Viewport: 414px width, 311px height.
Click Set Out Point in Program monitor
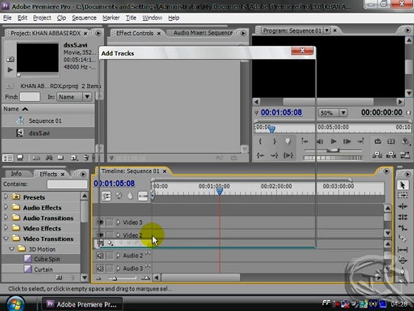(274, 142)
